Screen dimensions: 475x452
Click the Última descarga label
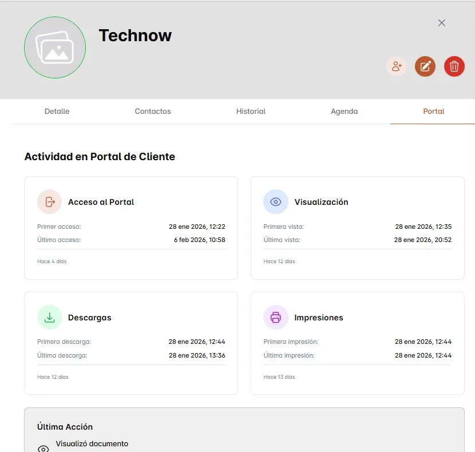coord(62,355)
